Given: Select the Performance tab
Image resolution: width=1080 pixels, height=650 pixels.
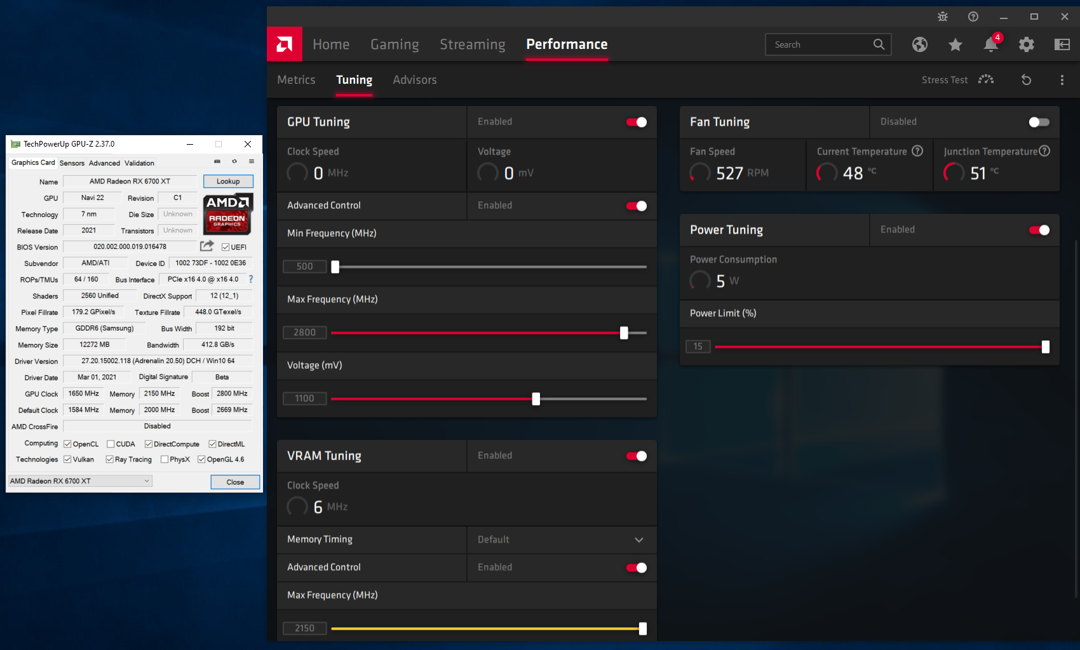Looking at the screenshot, I should 567,44.
